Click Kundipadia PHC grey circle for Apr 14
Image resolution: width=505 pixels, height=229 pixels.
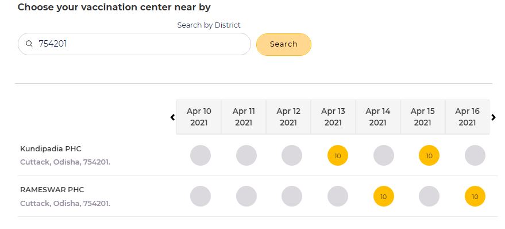point(384,155)
